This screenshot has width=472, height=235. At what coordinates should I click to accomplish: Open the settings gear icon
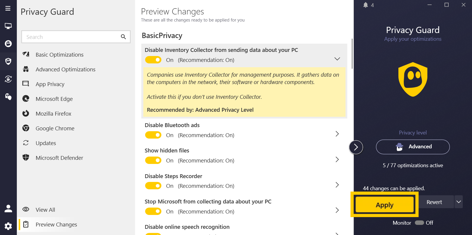pyautogui.click(x=8, y=226)
